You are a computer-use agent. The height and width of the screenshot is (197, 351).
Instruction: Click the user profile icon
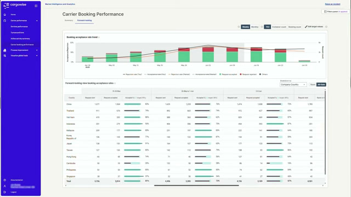point(5,186)
